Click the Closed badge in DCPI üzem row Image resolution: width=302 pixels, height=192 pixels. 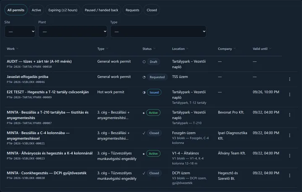[x=154, y=173]
